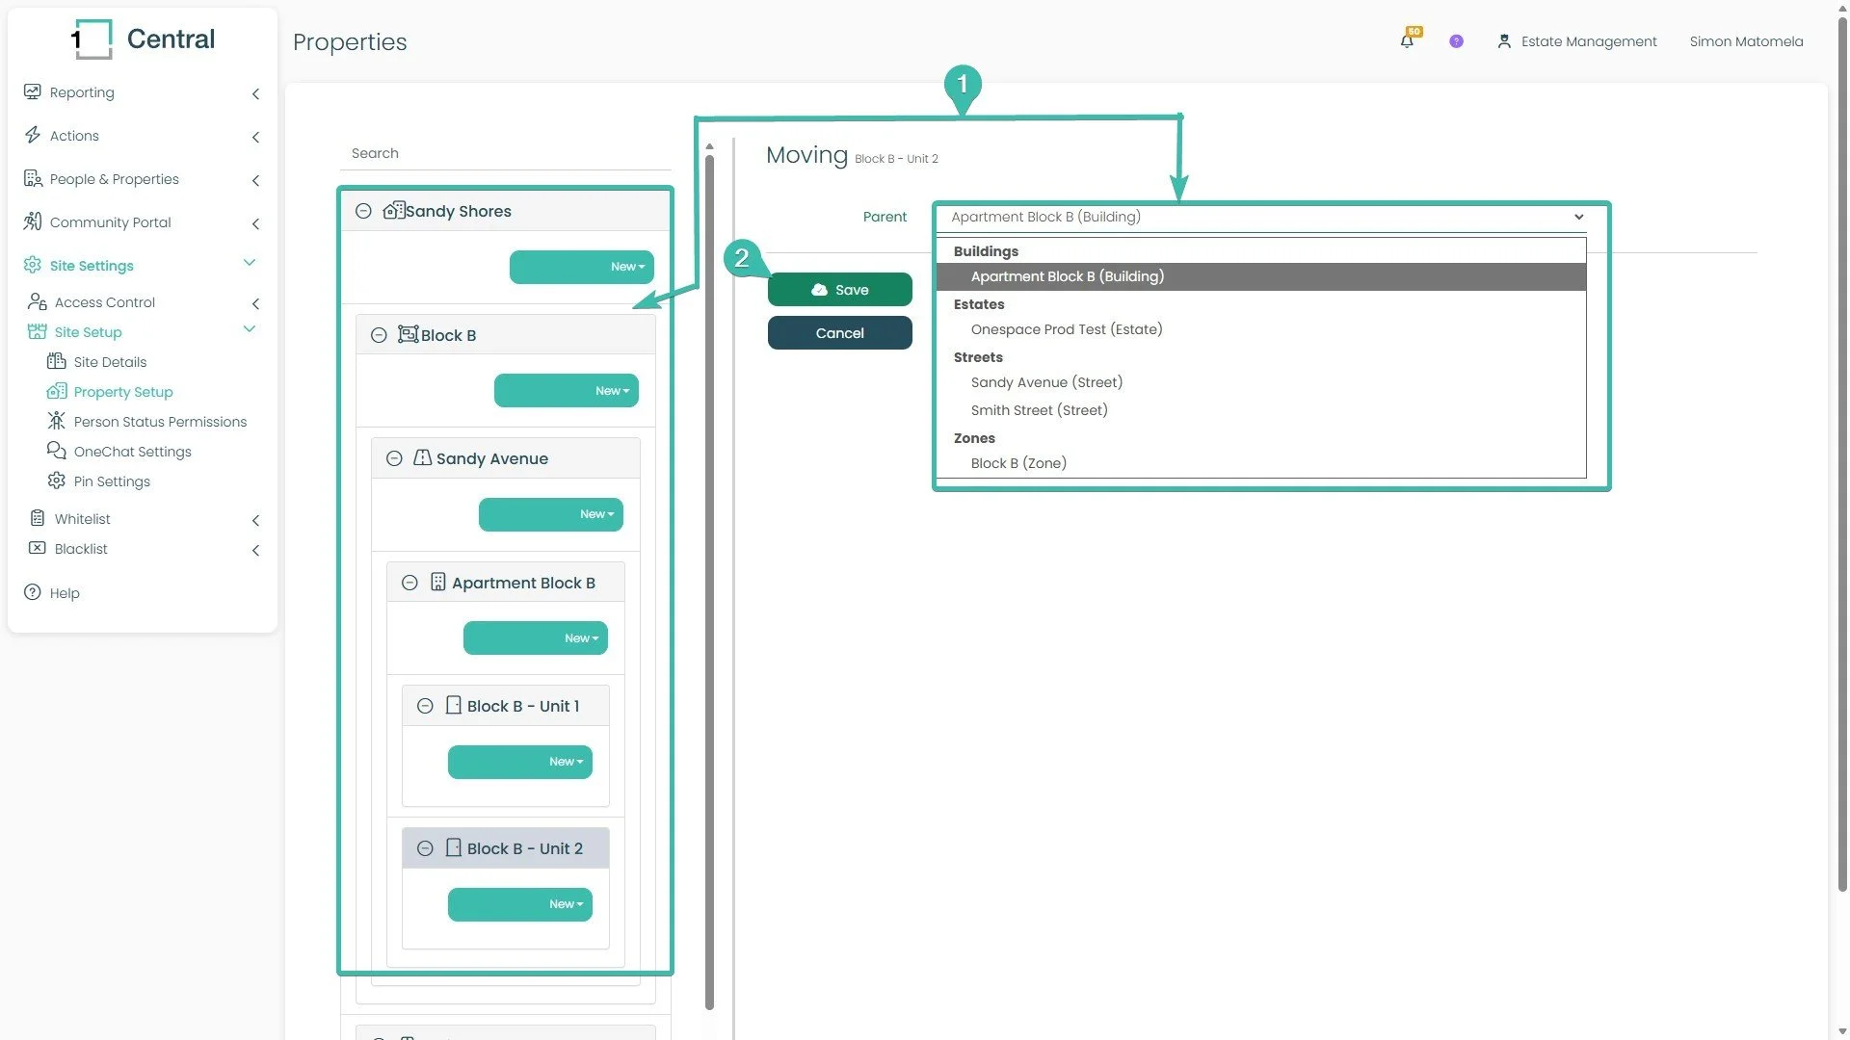The height and width of the screenshot is (1040, 1850).
Task: Select Apartment Block B (Building) option
Action: (1260, 276)
